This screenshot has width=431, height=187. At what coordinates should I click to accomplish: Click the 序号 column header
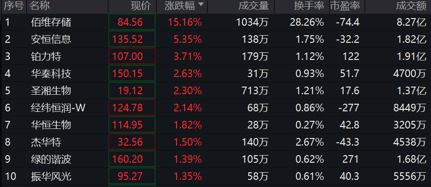[14, 6]
